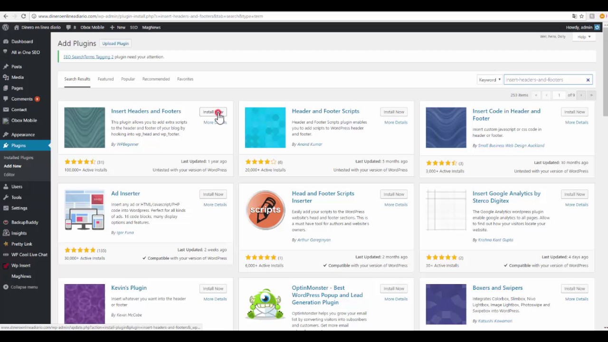Open All in One SEO sidebar item
Viewport: 608px width, 342px height.
(25, 52)
